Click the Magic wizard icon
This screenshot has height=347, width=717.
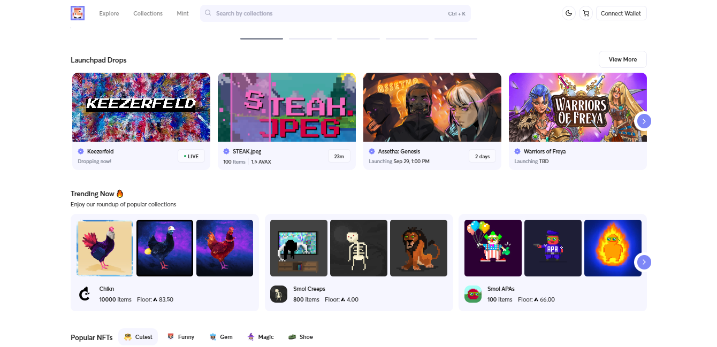tap(251, 337)
